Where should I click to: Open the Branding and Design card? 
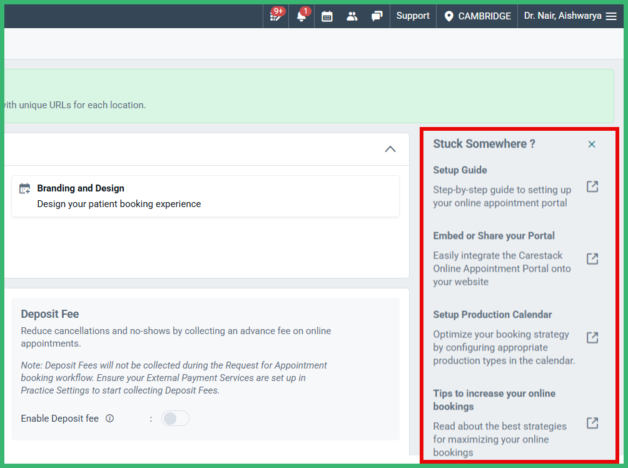205,196
